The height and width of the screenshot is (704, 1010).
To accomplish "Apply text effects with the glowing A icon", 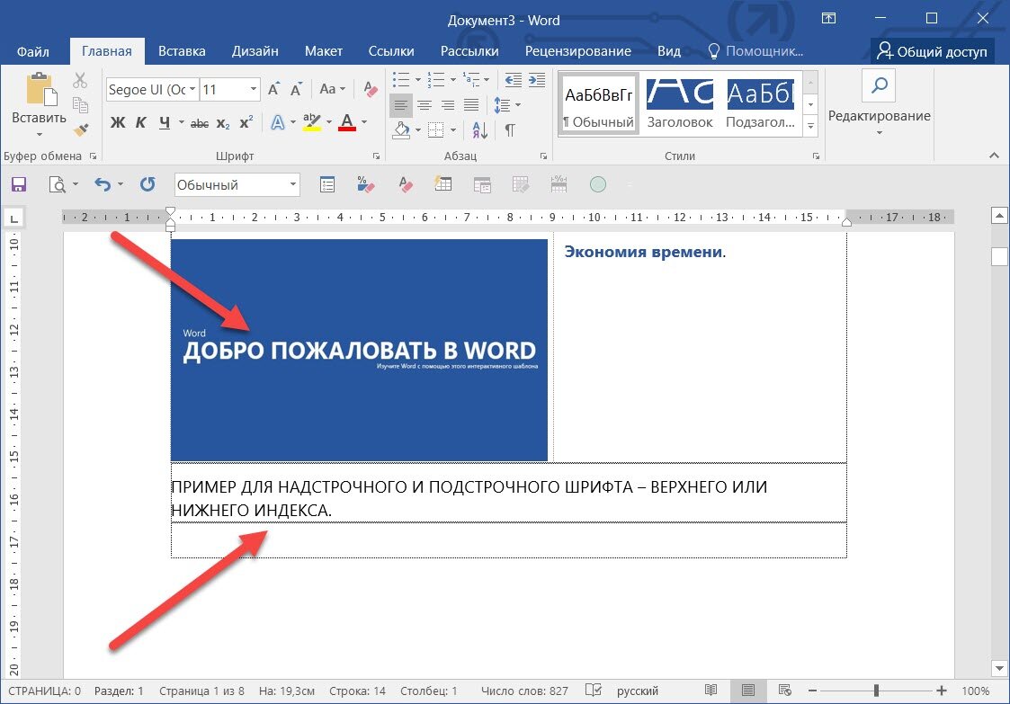I will [278, 121].
